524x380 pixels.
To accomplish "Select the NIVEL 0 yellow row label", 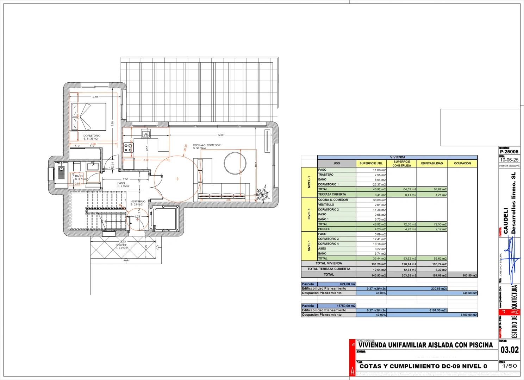I will (x=309, y=214).
